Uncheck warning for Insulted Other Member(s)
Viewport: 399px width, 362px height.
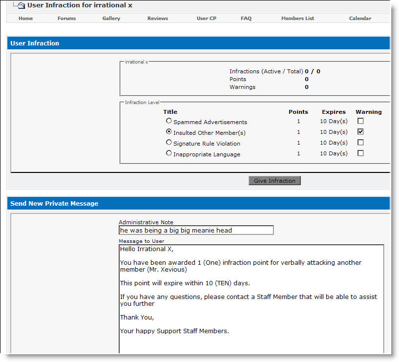(x=360, y=132)
